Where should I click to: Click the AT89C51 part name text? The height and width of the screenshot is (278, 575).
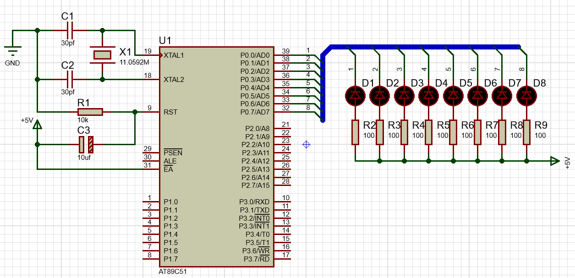pos(173,272)
